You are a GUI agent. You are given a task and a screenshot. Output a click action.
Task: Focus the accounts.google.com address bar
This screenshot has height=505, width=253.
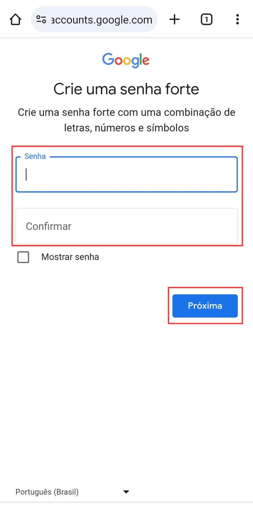101,19
